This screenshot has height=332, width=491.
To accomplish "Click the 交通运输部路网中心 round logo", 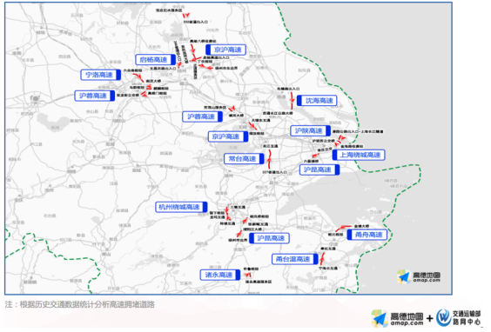I will (x=443, y=318).
